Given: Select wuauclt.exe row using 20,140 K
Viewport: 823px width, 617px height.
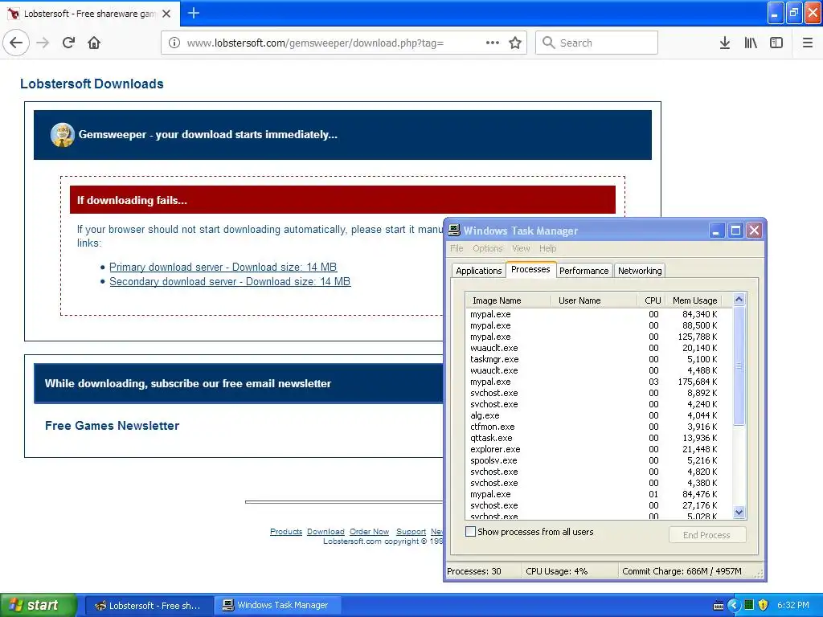Looking at the screenshot, I should point(598,349).
